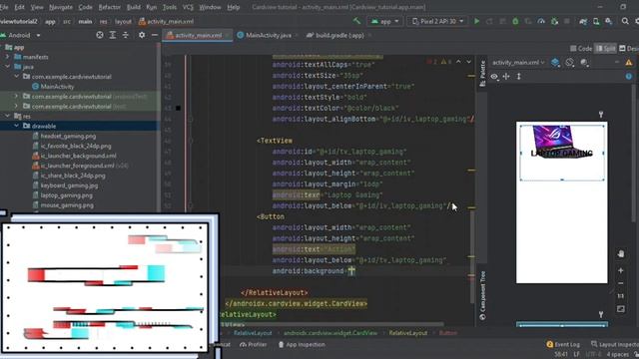The height and width of the screenshot is (359, 639).
Task: Open the App Inspection tool window
Action: (x=302, y=344)
